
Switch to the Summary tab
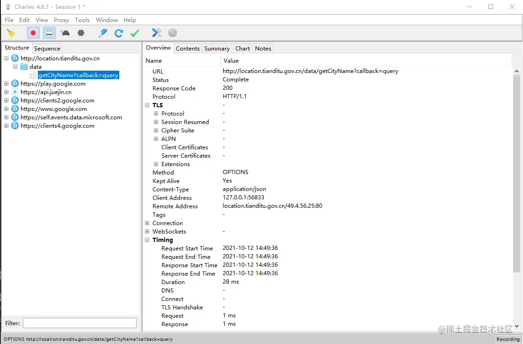217,48
